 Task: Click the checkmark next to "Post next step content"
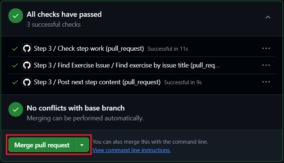tap(15, 82)
